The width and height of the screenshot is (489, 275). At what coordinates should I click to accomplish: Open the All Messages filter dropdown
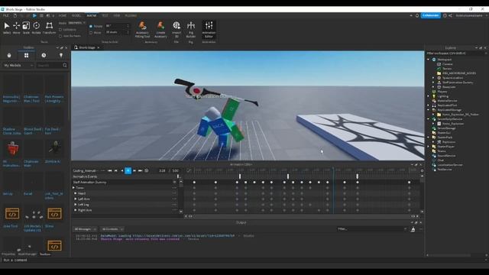coord(85,229)
